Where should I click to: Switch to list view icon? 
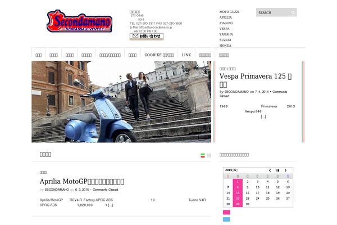pos(202,155)
